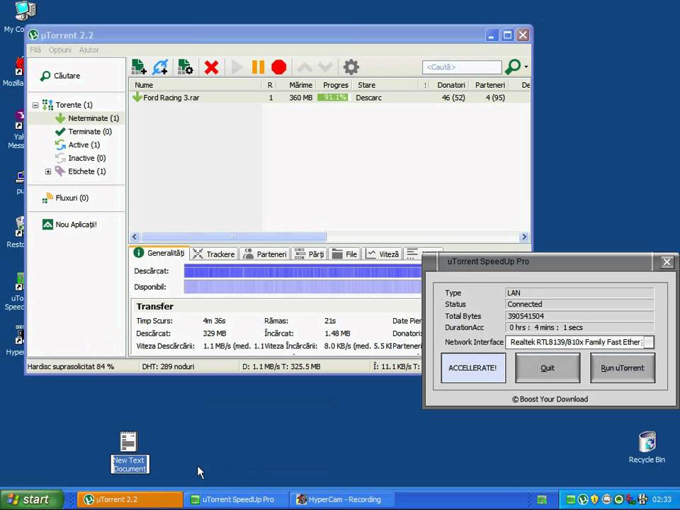Open the Ajutor menu

[x=89, y=50]
